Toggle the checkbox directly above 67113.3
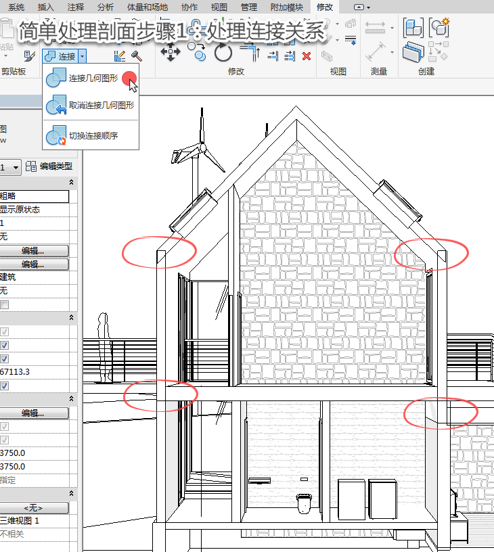Image resolution: width=494 pixels, height=552 pixels. click(4, 359)
